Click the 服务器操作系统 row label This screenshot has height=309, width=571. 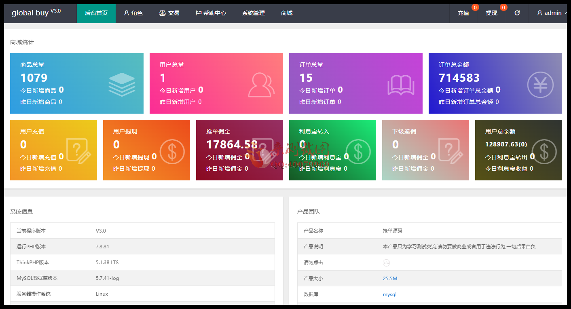[34, 294]
